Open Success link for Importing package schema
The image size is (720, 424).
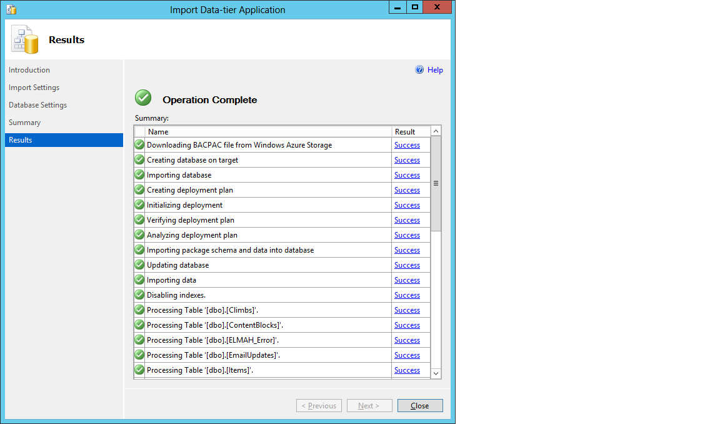tap(407, 250)
